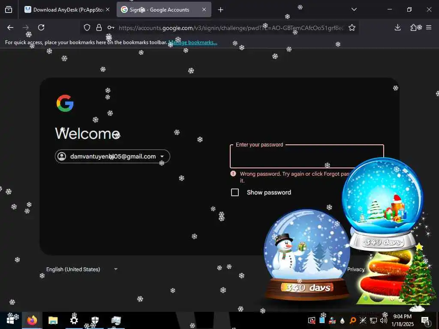This screenshot has height=329, width=439.
Task: Follow the Manage bookmarks link
Action: click(x=192, y=42)
